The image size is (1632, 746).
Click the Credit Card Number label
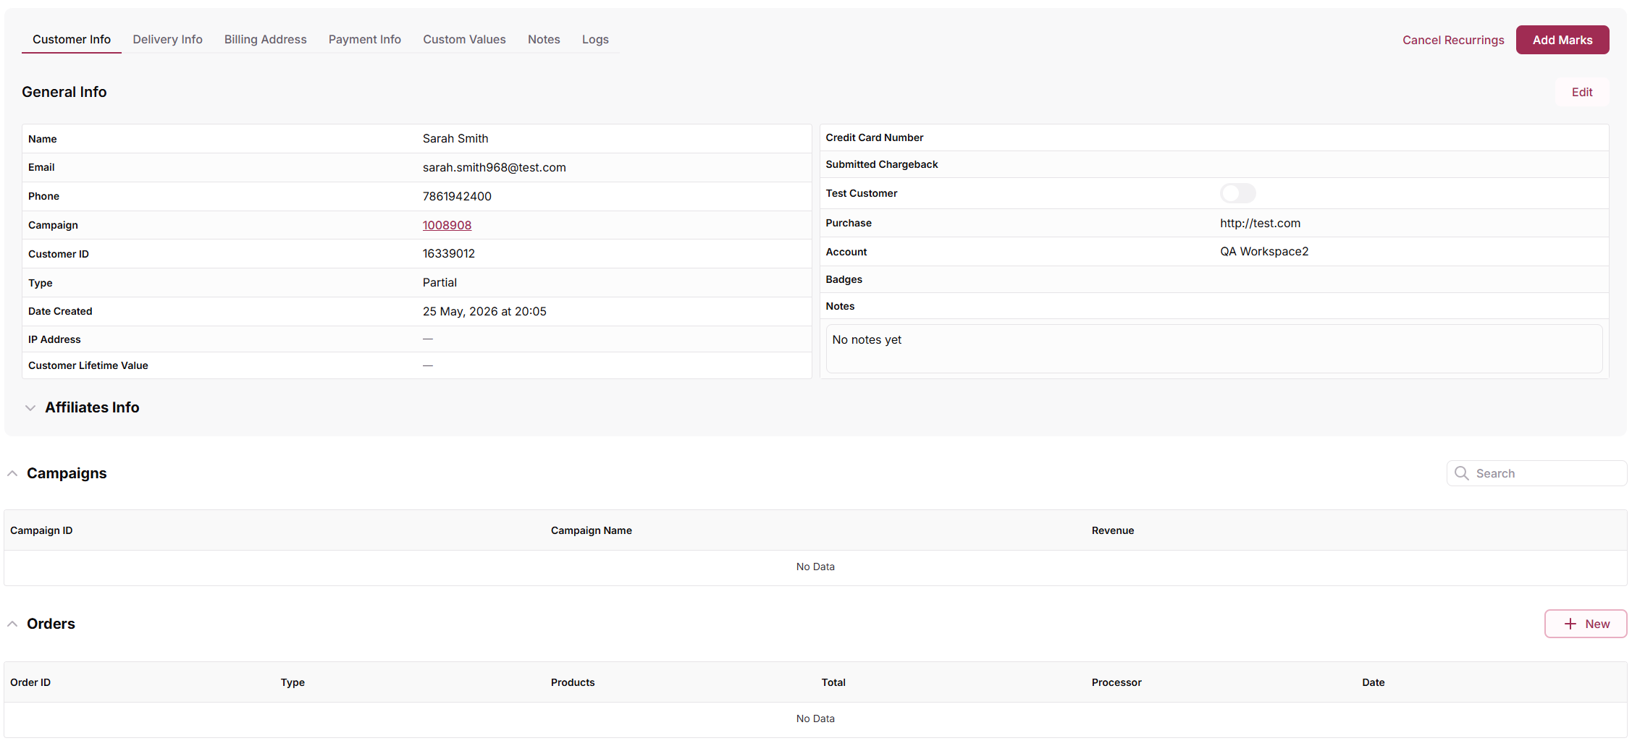[874, 138]
